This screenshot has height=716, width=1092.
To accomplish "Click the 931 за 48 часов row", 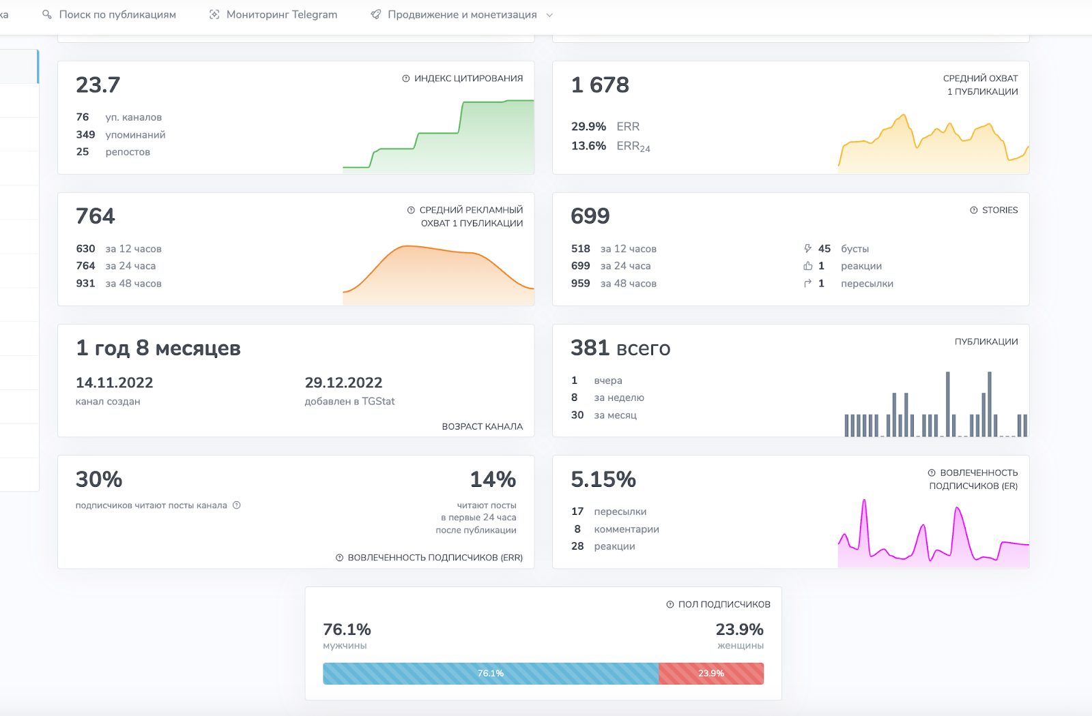I will coord(119,284).
